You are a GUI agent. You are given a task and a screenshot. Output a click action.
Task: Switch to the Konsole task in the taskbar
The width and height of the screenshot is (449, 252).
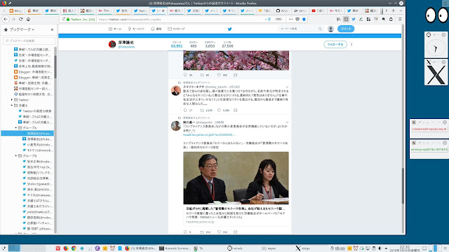click(175, 248)
